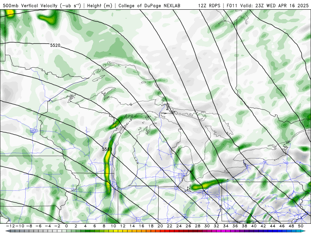Click the -2 value on color scale
Viewport: 311px width, 233px height.
pyautogui.click(x=57, y=226)
